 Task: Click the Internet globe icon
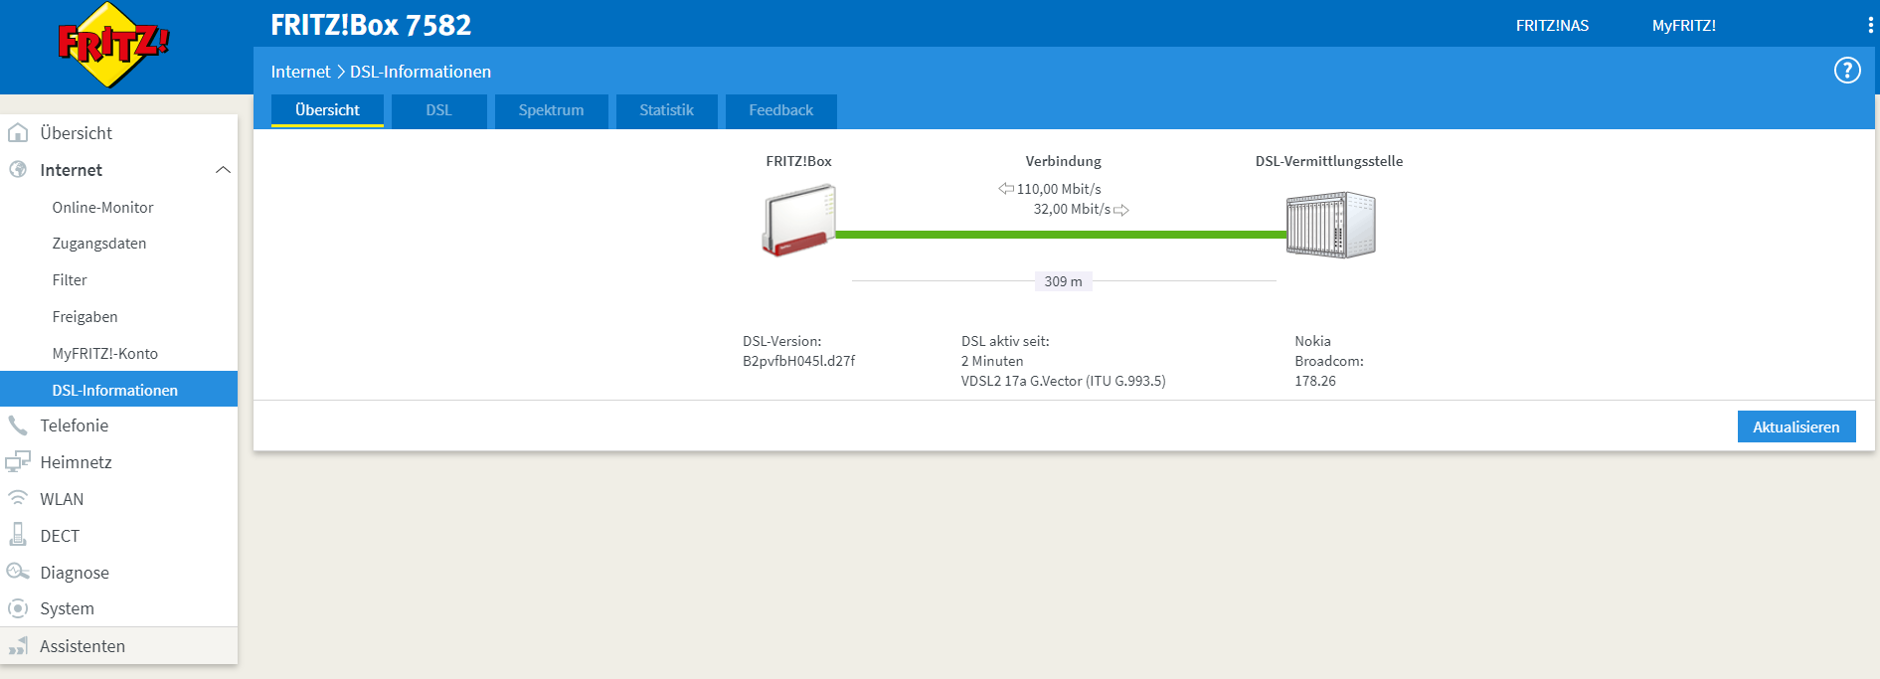pyautogui.click(x=18, y=169)
